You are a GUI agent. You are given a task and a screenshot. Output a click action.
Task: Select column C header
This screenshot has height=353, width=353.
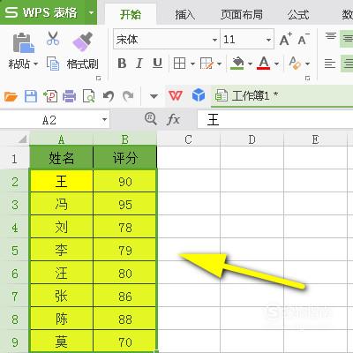click(x=189, y=139)
